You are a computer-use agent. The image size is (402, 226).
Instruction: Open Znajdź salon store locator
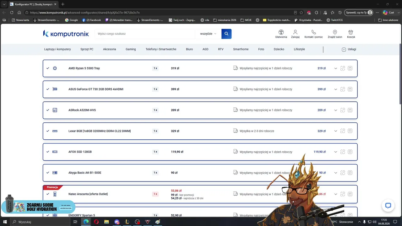(335, 34)
